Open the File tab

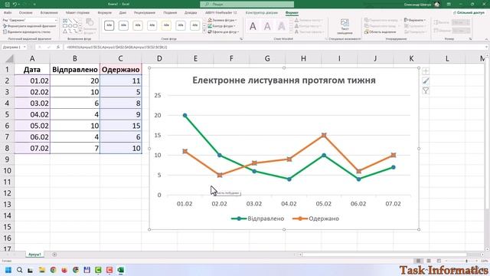point(8,13)
